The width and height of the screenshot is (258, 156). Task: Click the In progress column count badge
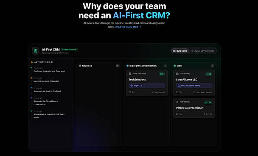(x=165, y=66)
